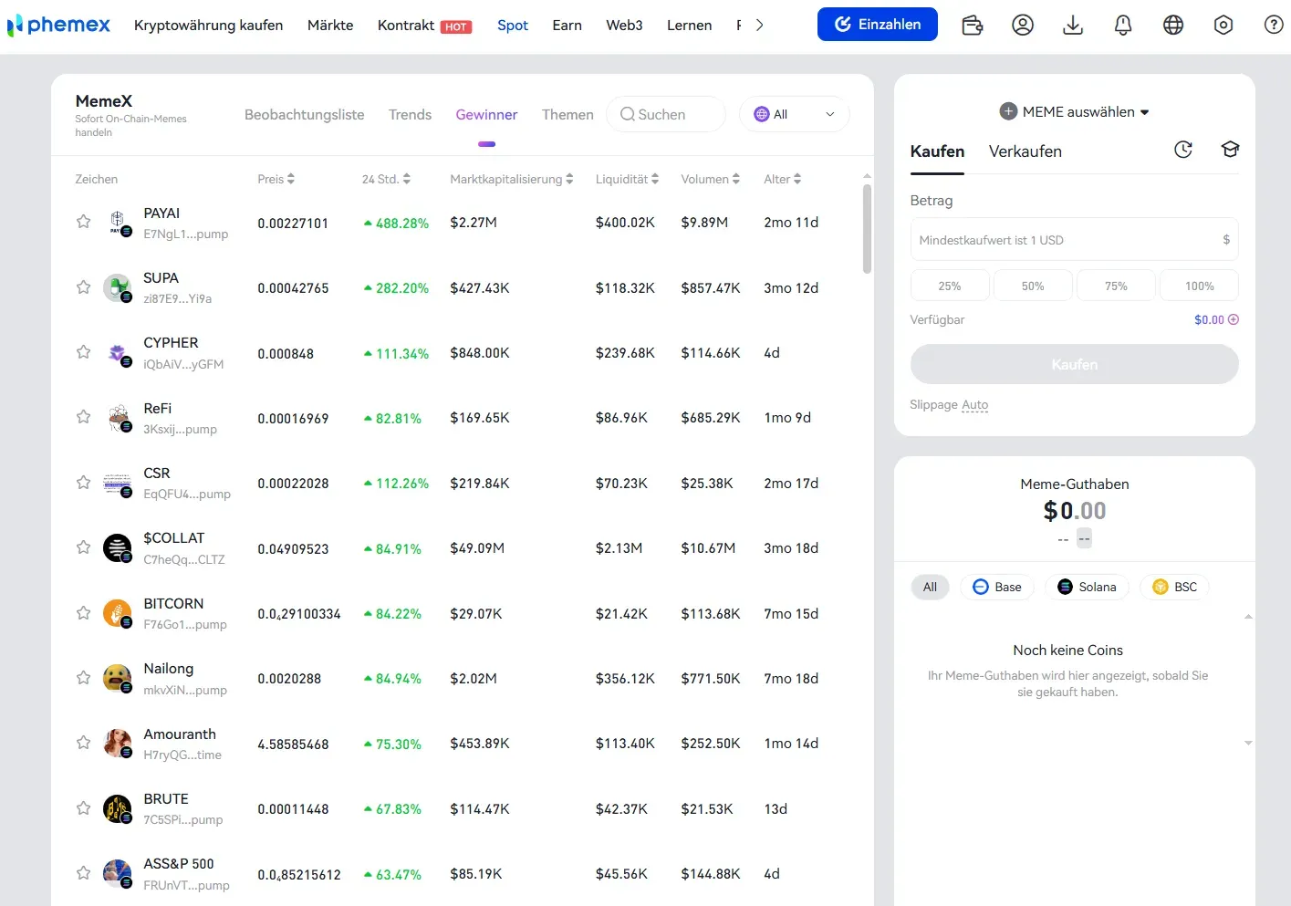
Task: Click the token list scrollbar
Action: tap(867, 229)
